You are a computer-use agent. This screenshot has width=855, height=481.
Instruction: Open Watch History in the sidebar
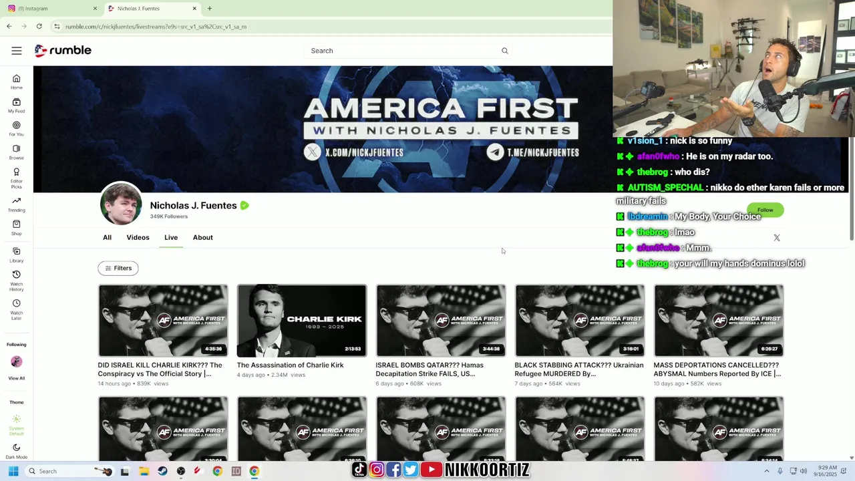(x=16, y=281)
